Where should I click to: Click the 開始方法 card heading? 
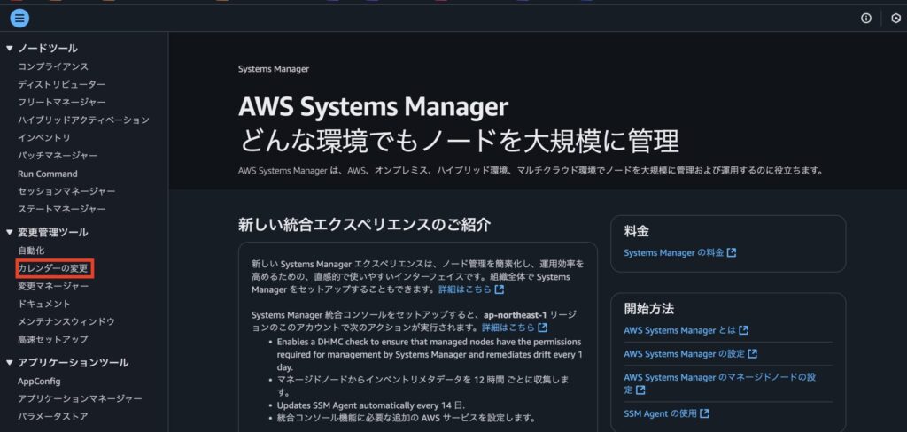coord(649,308)
